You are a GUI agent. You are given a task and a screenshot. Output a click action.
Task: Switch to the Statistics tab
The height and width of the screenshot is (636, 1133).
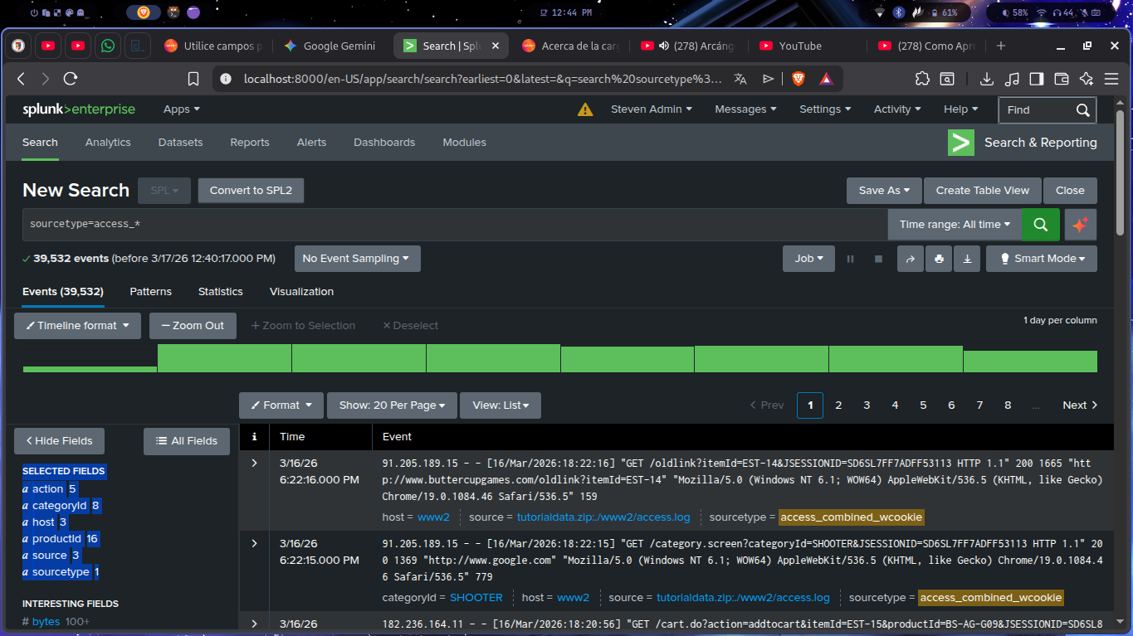click(x=220, y=292)
